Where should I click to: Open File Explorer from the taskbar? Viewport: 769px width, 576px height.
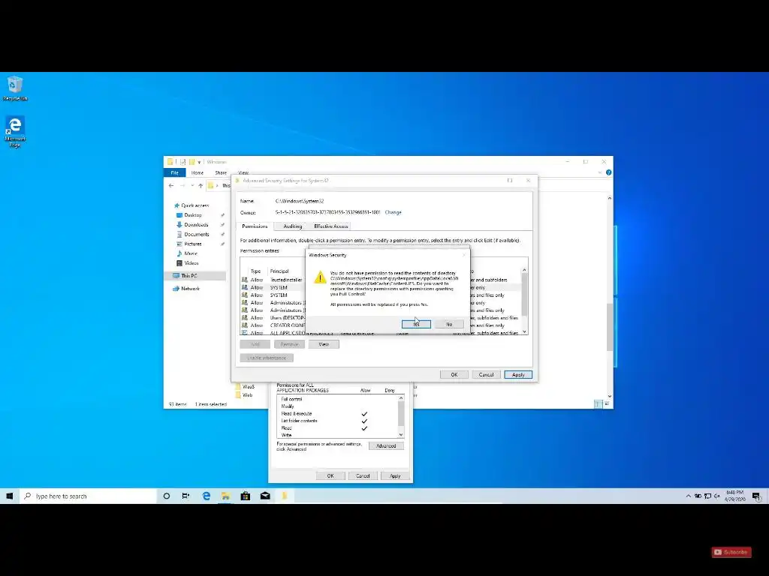pyautogui.click(x=225, y=496)
